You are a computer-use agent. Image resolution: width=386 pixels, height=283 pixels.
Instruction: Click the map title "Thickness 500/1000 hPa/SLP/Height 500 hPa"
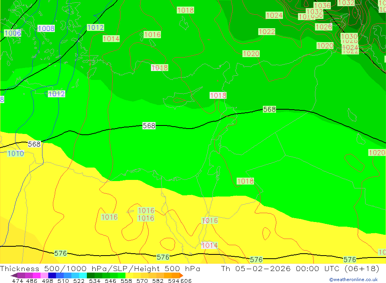coord(100,268)
